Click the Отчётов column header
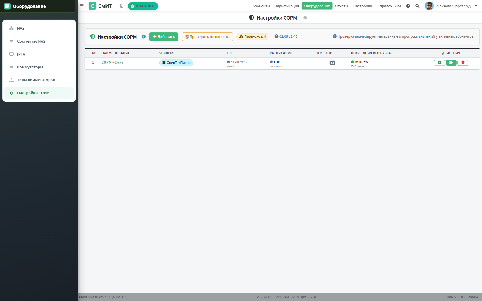This screenshot has height=301, width=482. [324, 53]
